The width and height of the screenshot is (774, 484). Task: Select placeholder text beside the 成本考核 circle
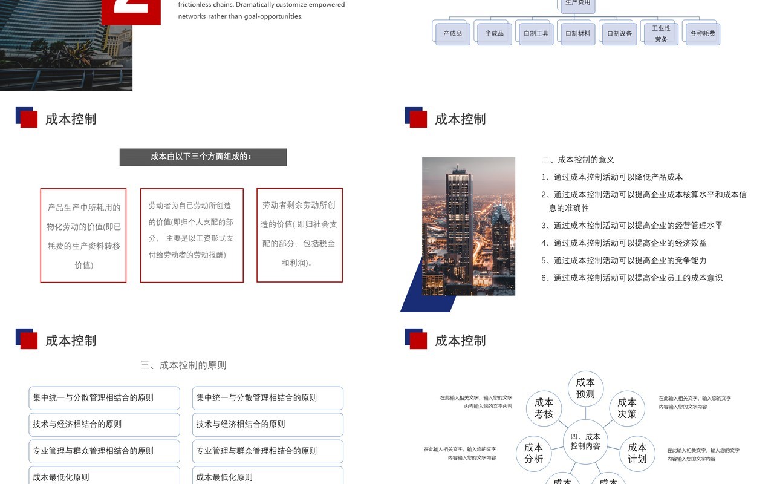(x=476, y=402)
